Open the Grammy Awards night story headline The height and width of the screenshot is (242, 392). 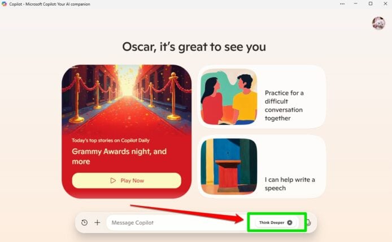point(119,156)
